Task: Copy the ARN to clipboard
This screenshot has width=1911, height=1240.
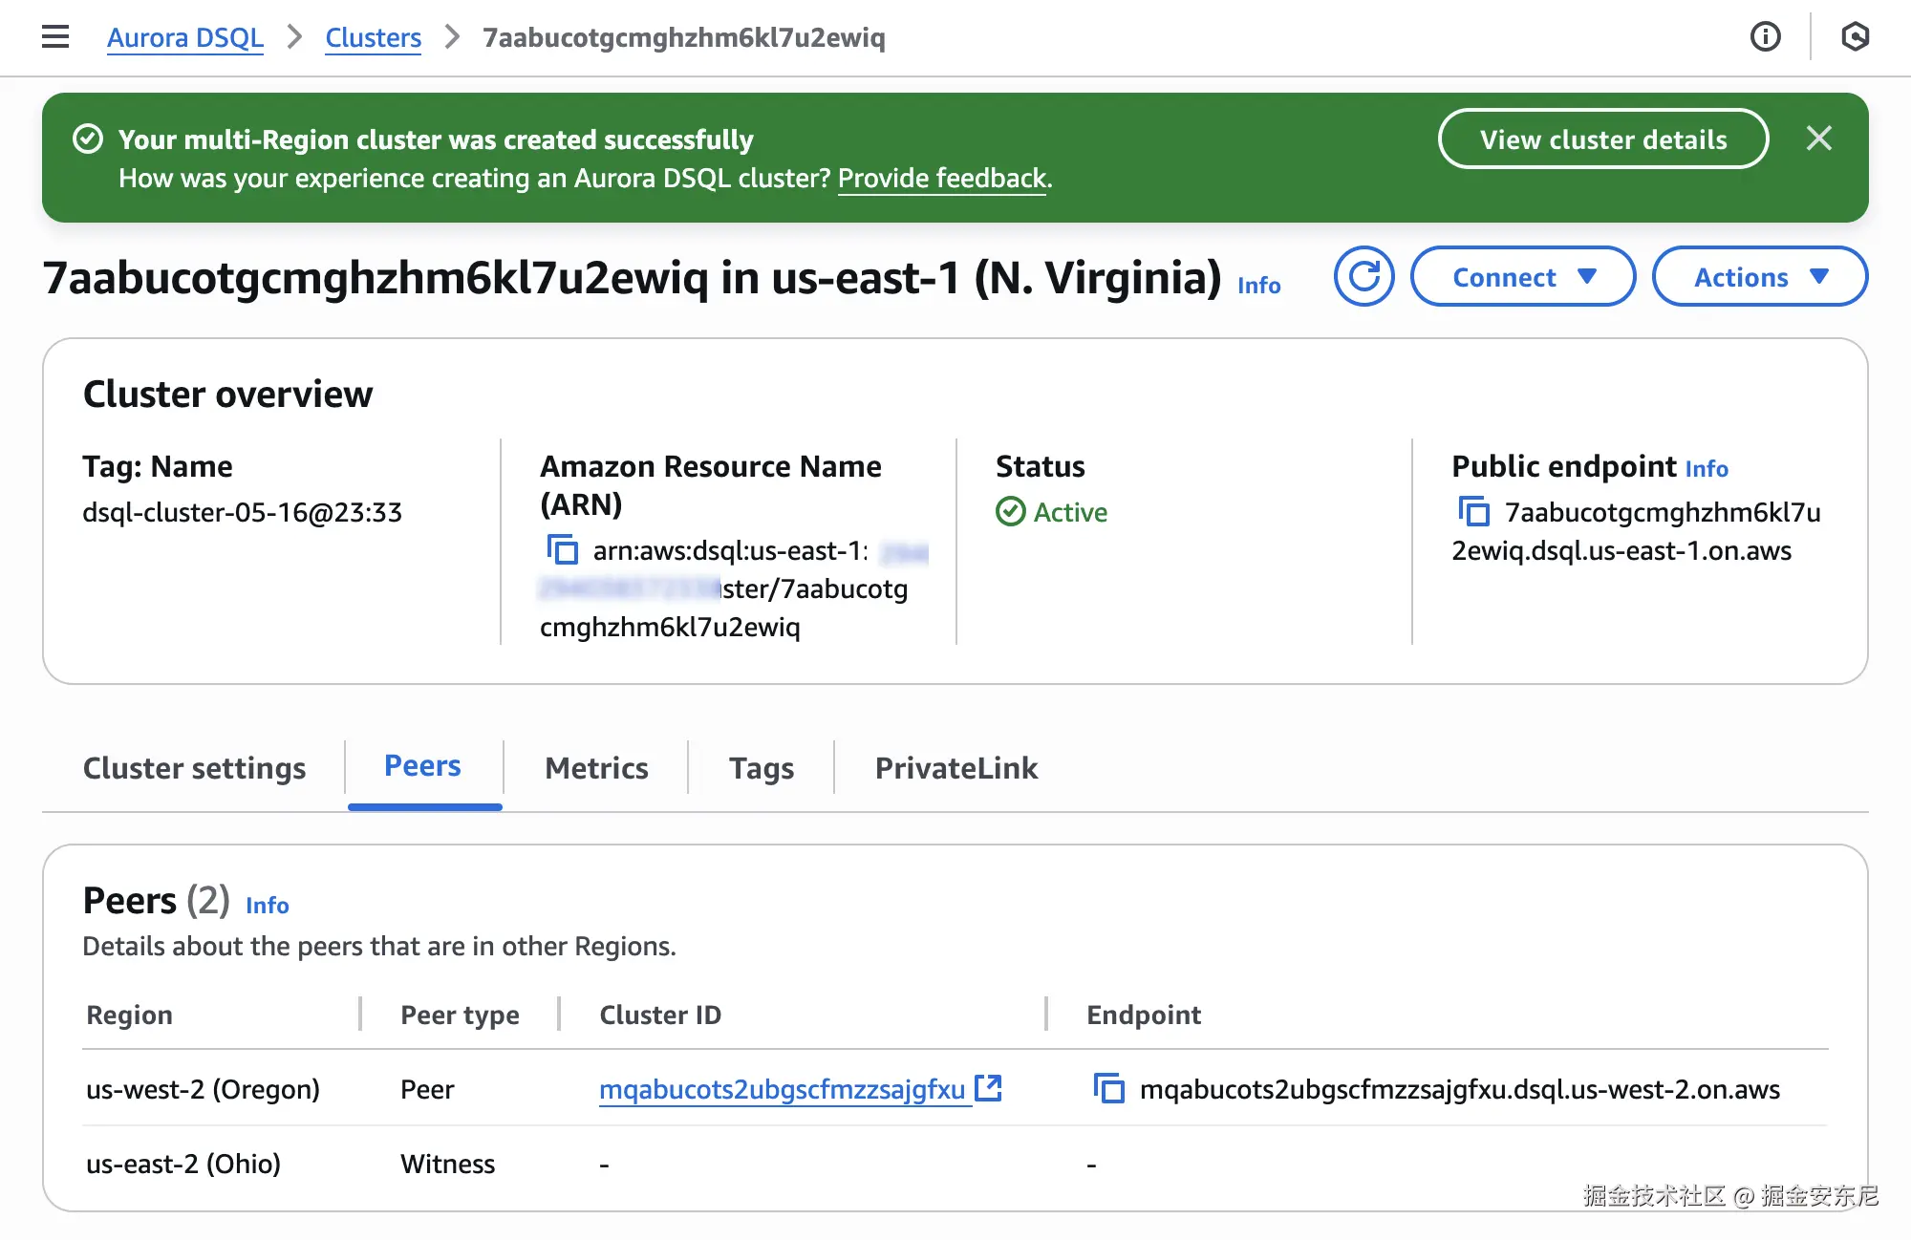Action: tap(562, 550)
